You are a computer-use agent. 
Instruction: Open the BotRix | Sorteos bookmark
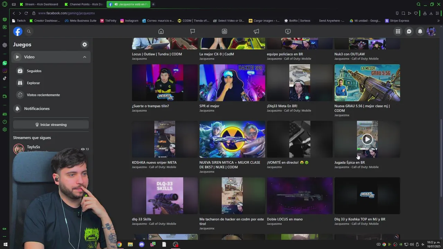[297, 21]
